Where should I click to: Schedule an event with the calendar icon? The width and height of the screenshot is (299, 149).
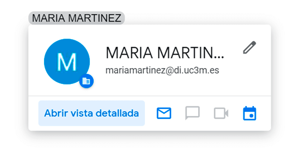tap(250, 113)
